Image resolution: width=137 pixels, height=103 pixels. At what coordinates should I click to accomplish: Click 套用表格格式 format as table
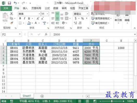[101, 18]
